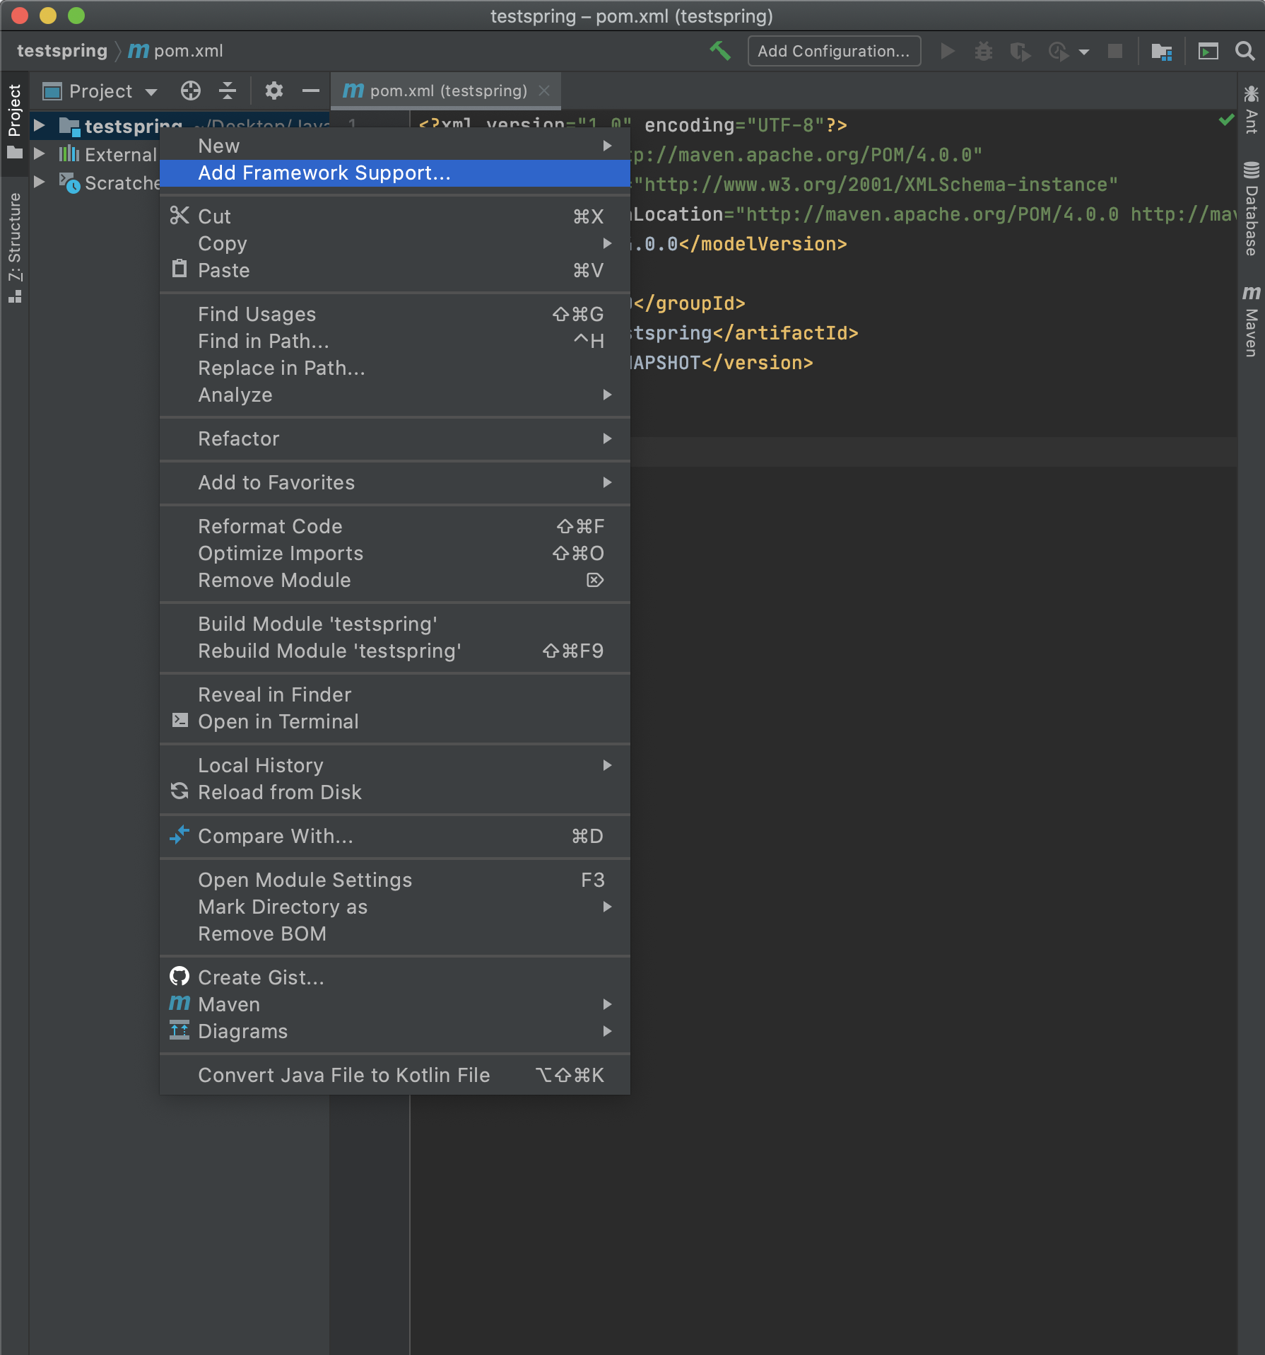Image resolution: width=1265 pixels, height=1355 pixels.
Task: Select Compare With menu item
Action: click(395, 836)
